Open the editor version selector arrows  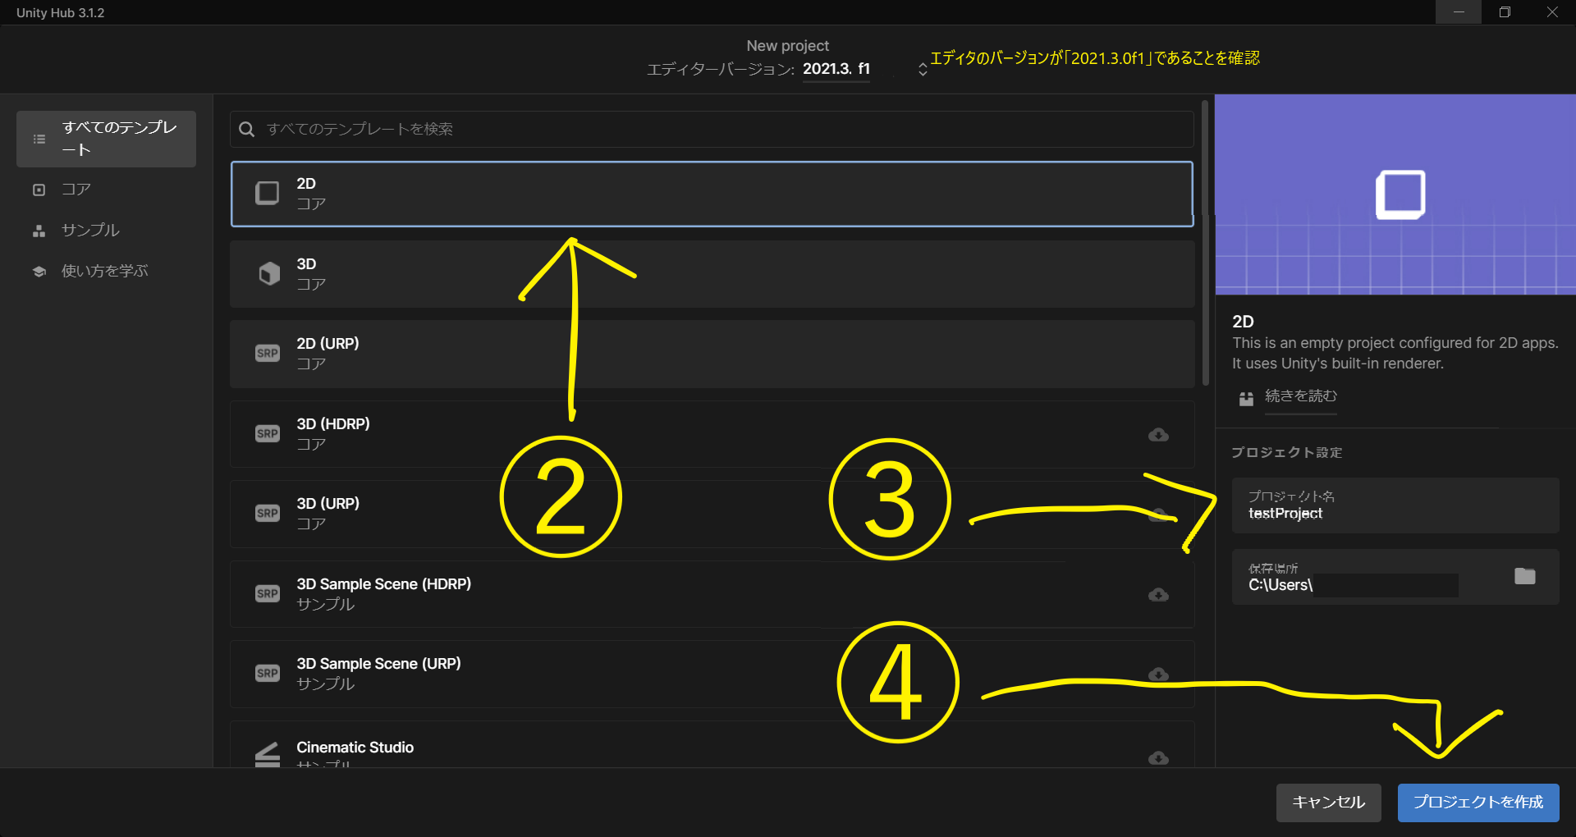tap(923, 69)
